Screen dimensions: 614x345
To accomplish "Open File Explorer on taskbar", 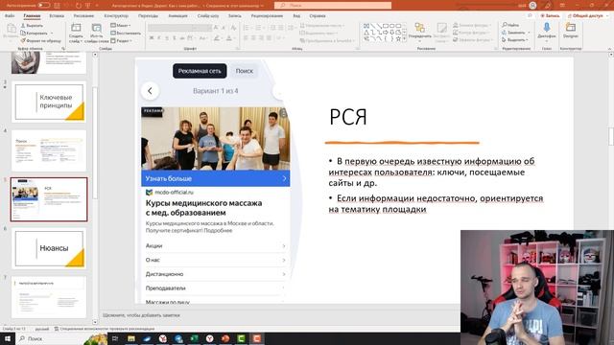I will point(131,338).
